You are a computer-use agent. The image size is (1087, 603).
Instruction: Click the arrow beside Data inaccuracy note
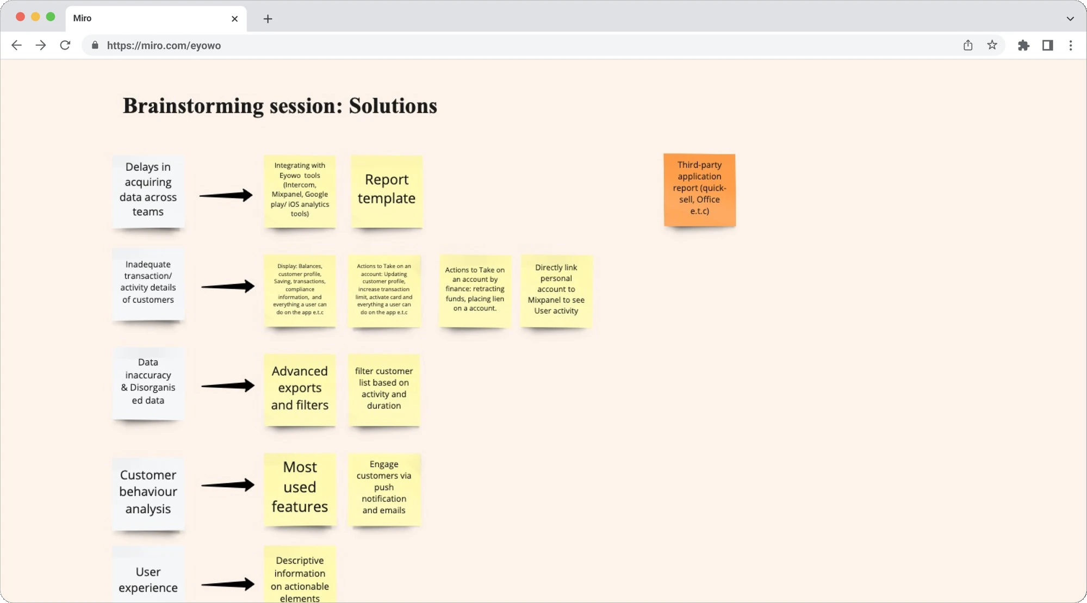[227, 386]
